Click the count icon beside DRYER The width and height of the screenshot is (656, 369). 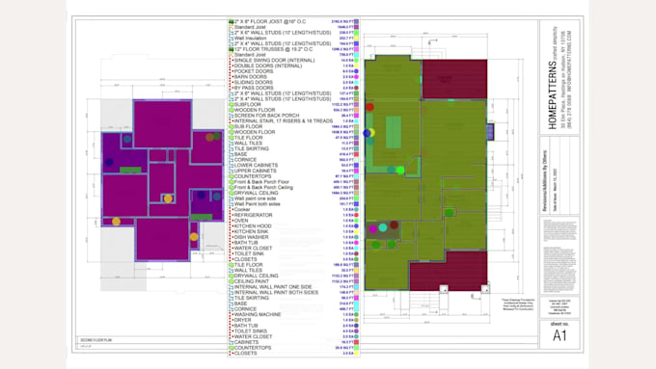pos(231,320)
